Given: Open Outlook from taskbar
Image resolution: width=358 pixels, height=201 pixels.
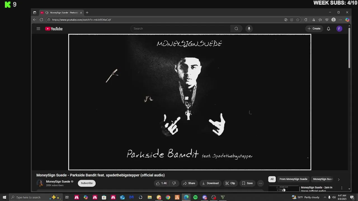Looking at the screenshot, I should coord(122,197).
